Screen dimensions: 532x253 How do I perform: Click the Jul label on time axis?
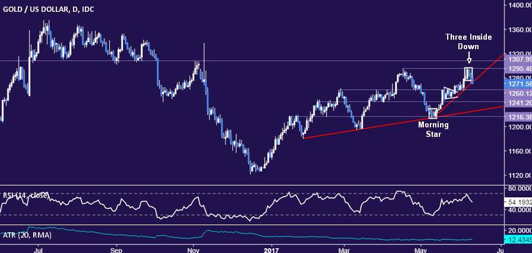39,249
